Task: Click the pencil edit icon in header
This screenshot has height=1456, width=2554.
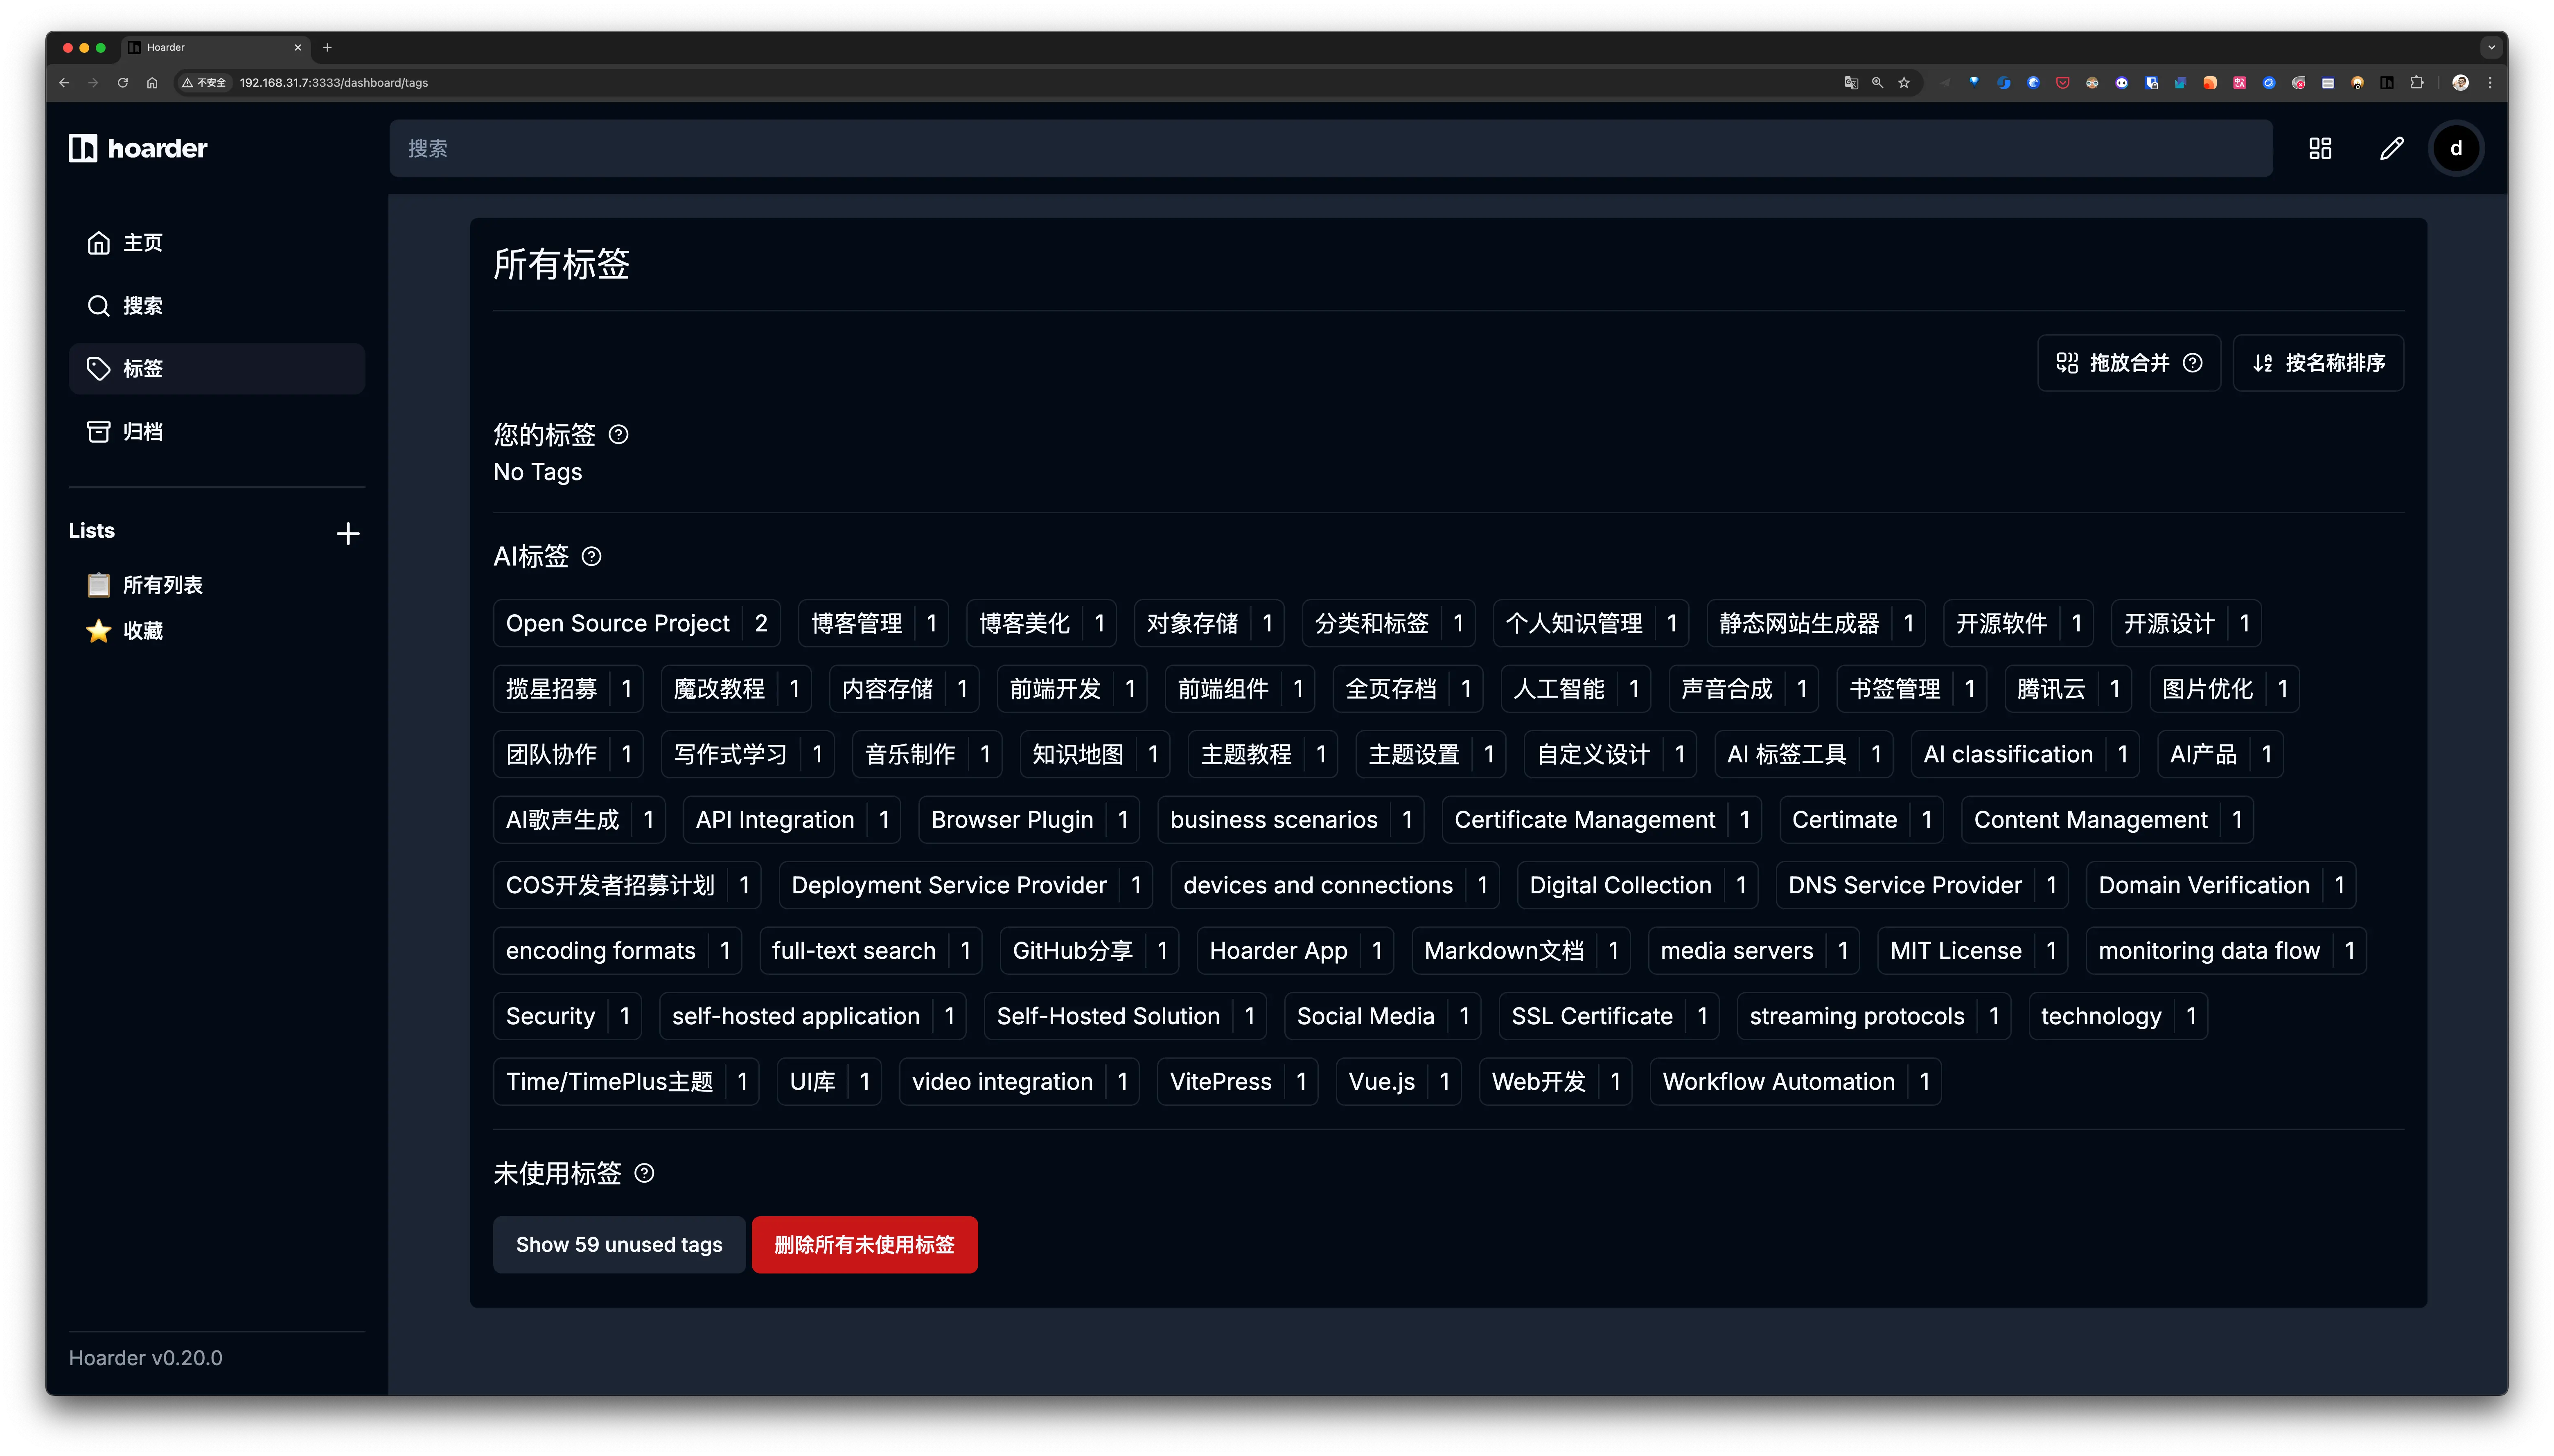Action: [x=2391, y=149]
